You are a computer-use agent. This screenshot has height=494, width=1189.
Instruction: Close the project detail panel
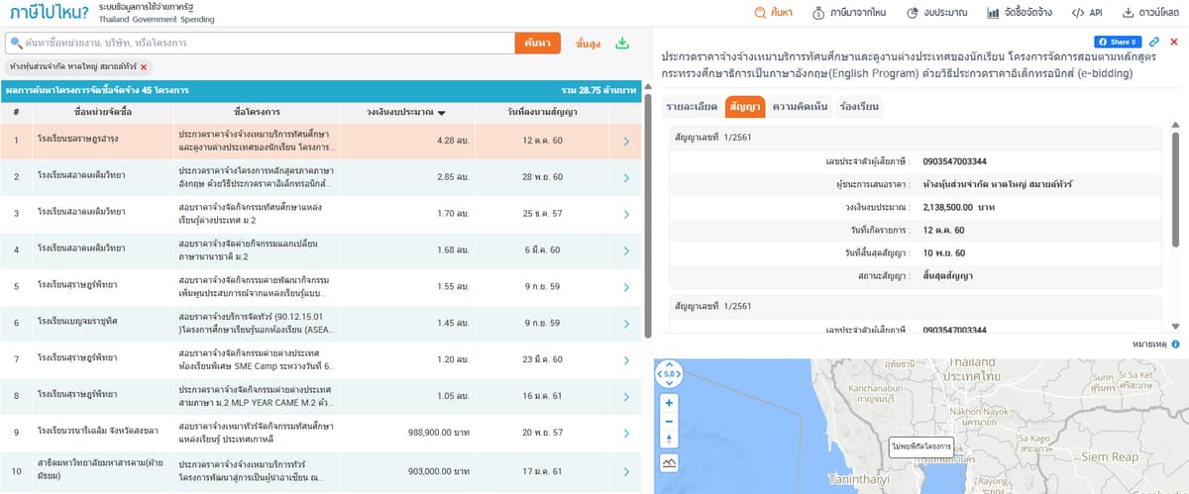[1174, 42]
